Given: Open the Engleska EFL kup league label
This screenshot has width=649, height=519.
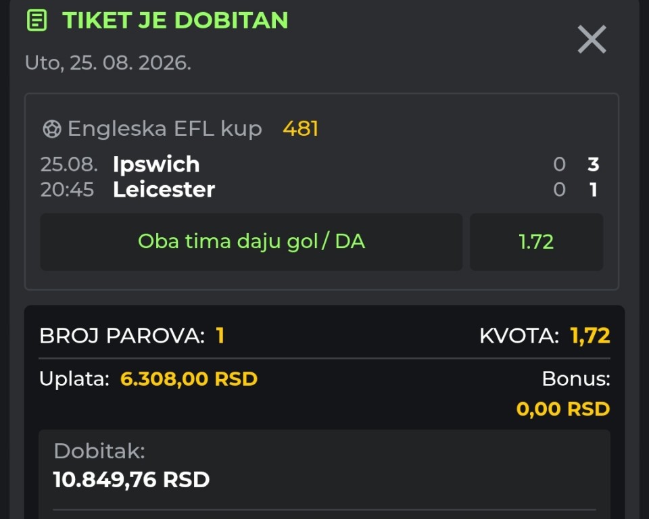Looking at the screenshot, I should pyautogui.click(x=165, y=128).
